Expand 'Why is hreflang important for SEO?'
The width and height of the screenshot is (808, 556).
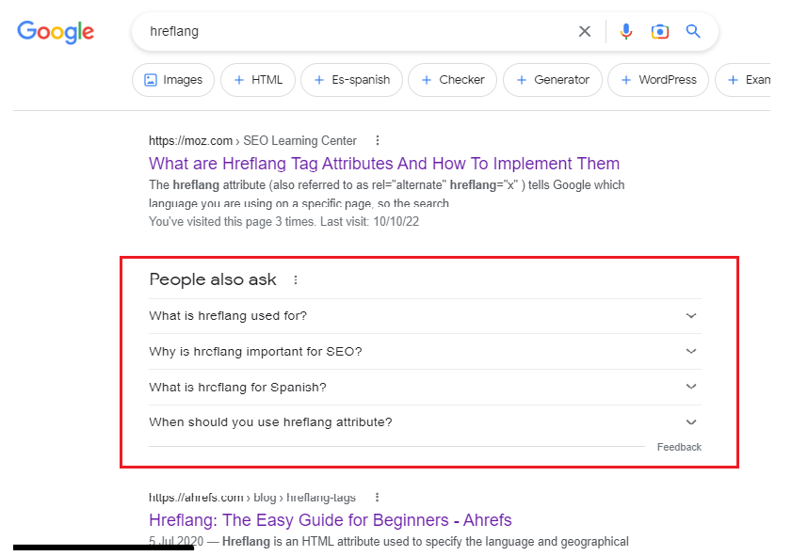point(425,352)
